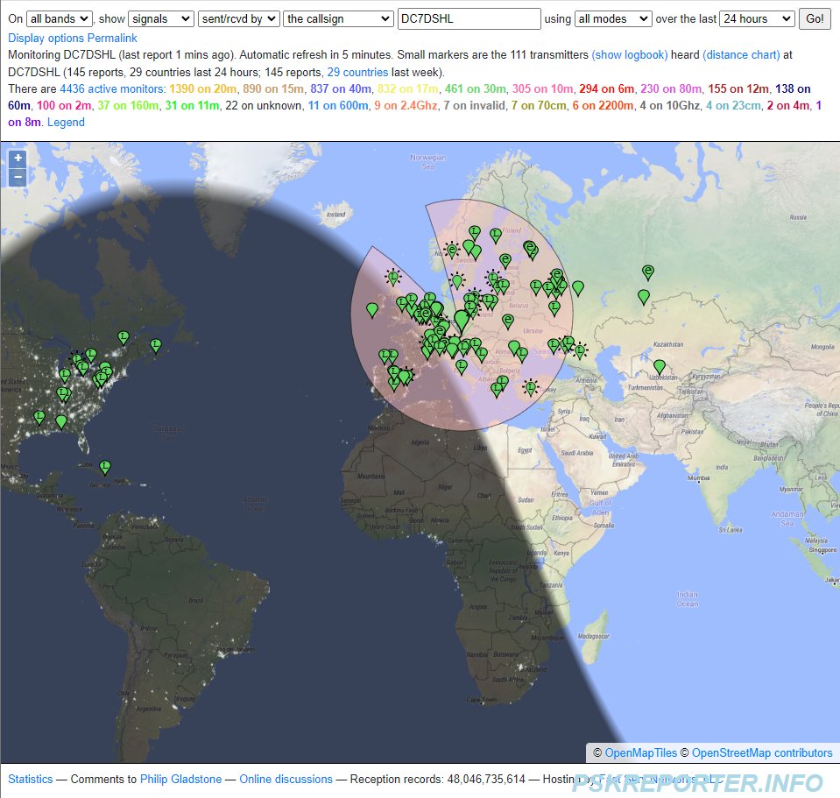
Task: Filter by '9 on 2.4Ghz' band link
Action: pos(406,105)
